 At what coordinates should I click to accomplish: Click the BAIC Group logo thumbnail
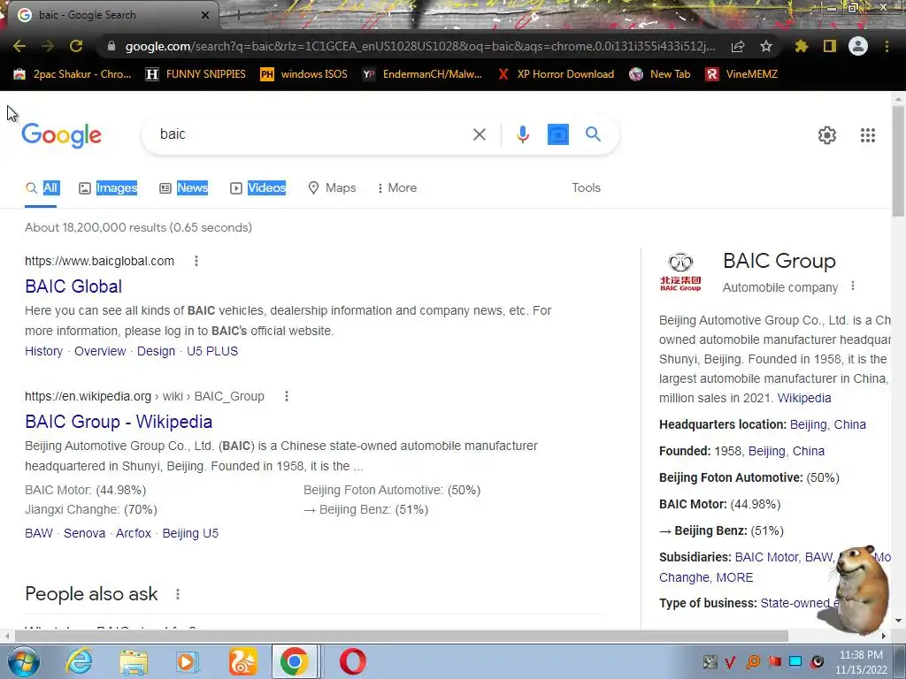coord(680,271)
